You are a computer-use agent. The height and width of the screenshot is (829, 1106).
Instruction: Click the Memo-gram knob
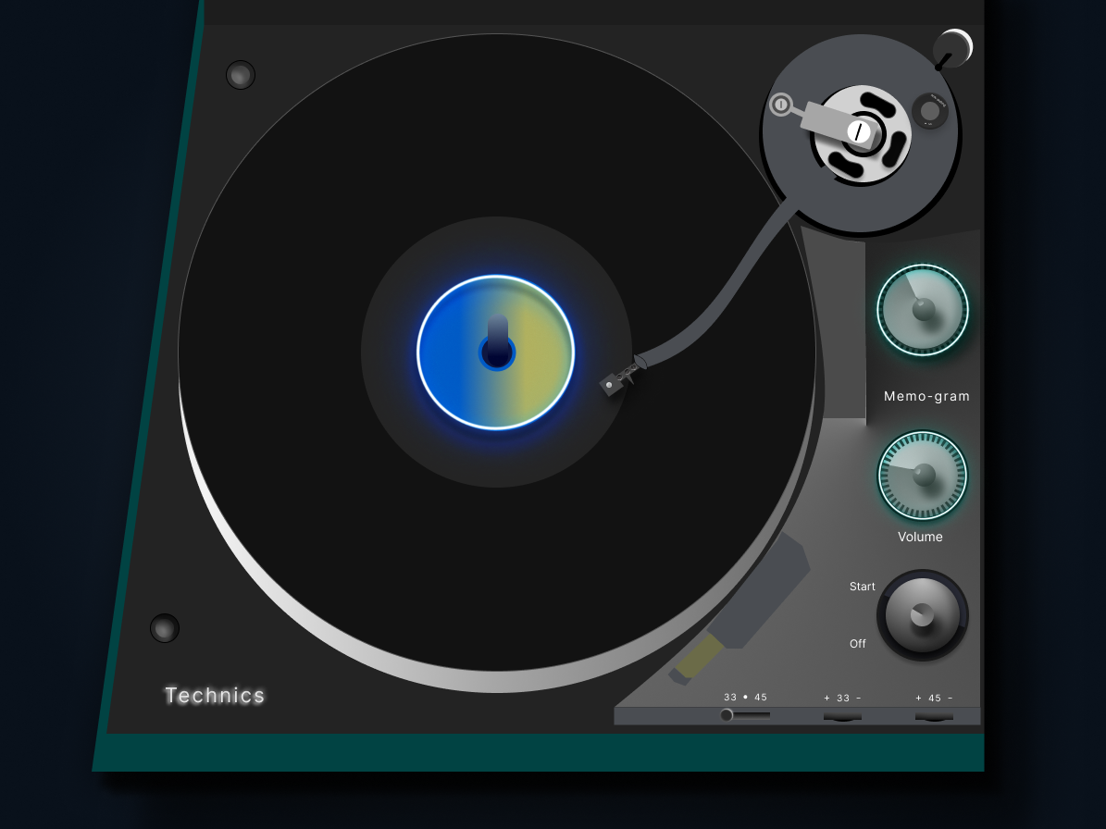[x=923, y=311]
